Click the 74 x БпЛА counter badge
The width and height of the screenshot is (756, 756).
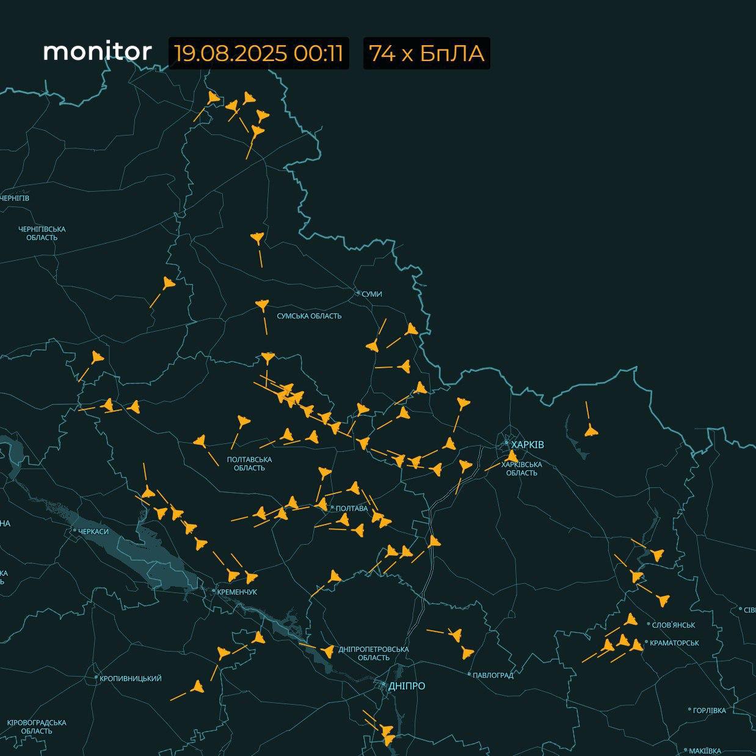(426, 53)
